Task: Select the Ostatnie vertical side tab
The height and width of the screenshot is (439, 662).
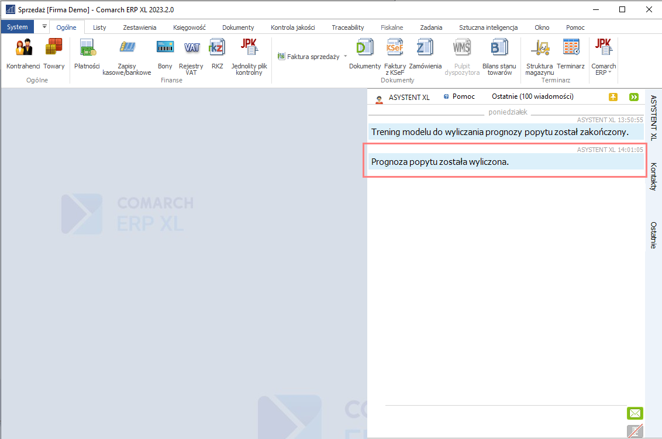Action: click(x=654, y=235)
